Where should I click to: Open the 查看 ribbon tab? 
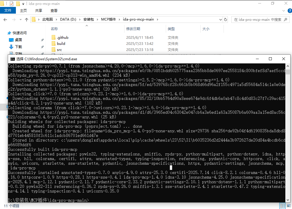[54, 11]
